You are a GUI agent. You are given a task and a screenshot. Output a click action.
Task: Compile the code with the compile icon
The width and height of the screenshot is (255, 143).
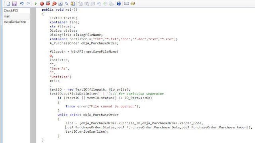coord(60,4)
